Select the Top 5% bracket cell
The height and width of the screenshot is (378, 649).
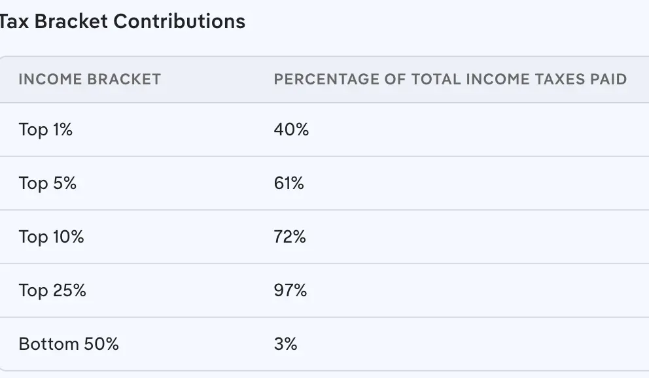[x=48, y=183]
